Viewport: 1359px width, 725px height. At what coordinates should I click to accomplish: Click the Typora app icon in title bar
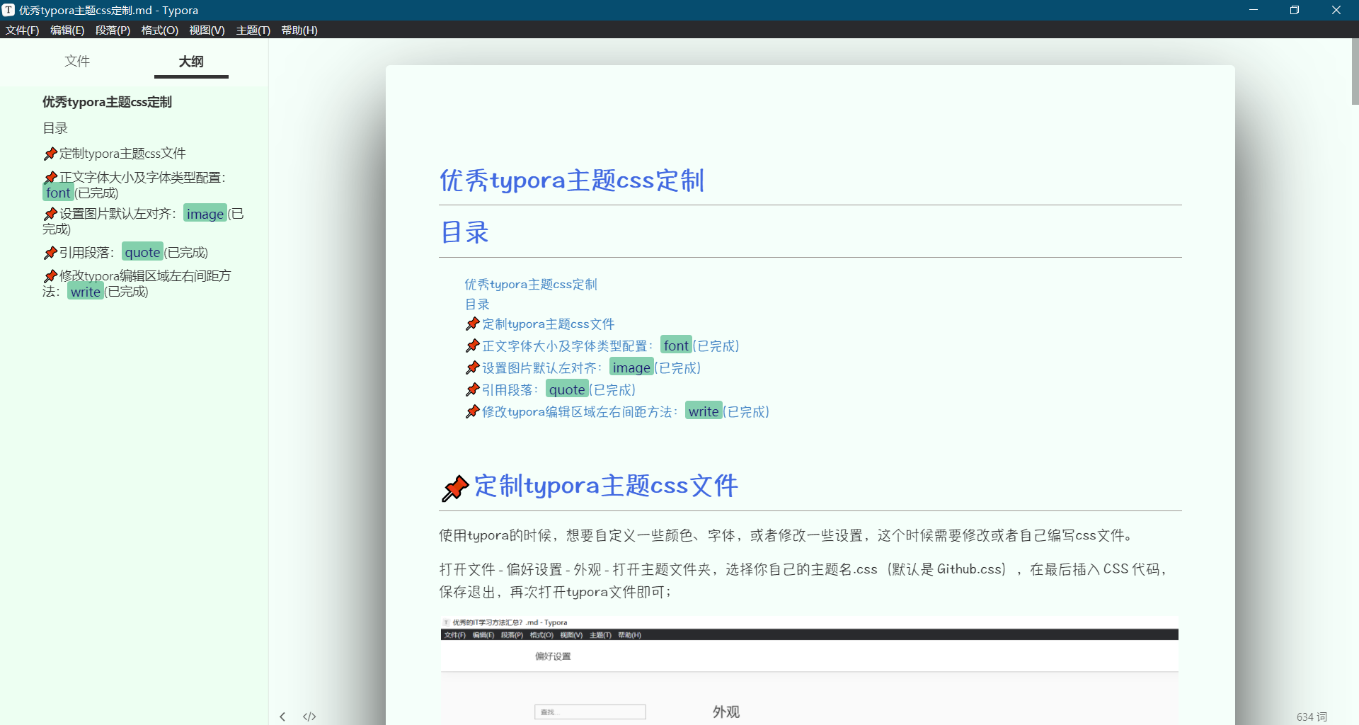tap(8, 10)
